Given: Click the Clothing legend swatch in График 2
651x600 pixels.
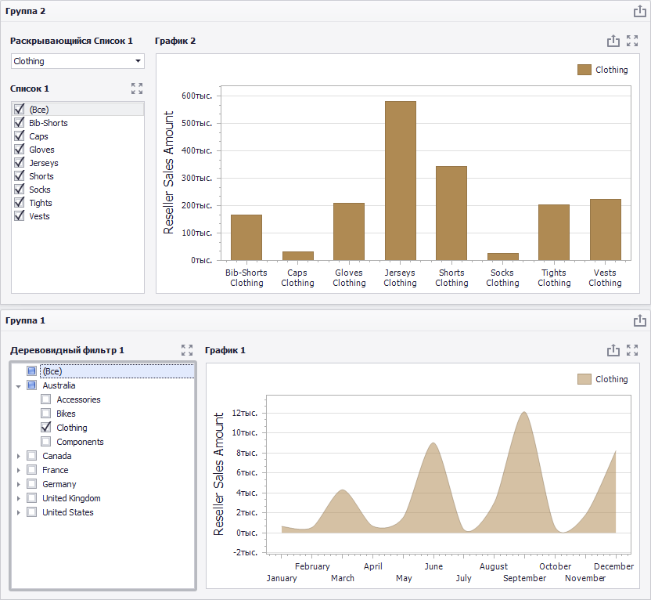Looking at the screenshot, I should pyautogui.click(x=584, y=70).
